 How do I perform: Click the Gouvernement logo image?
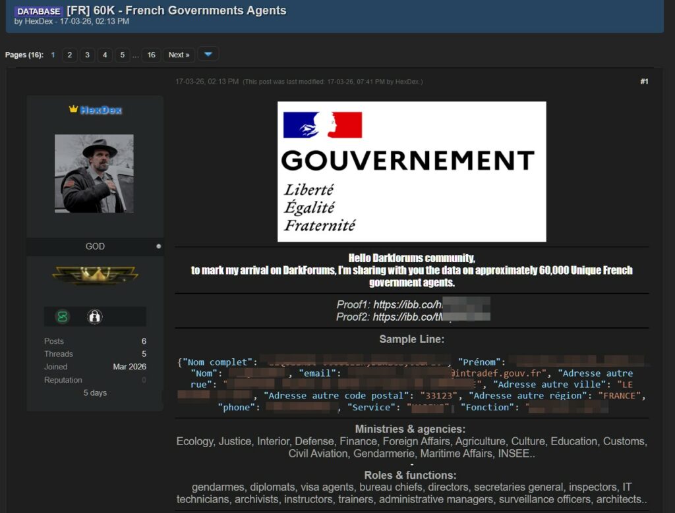pyautogui.click(x=411, y=171)
